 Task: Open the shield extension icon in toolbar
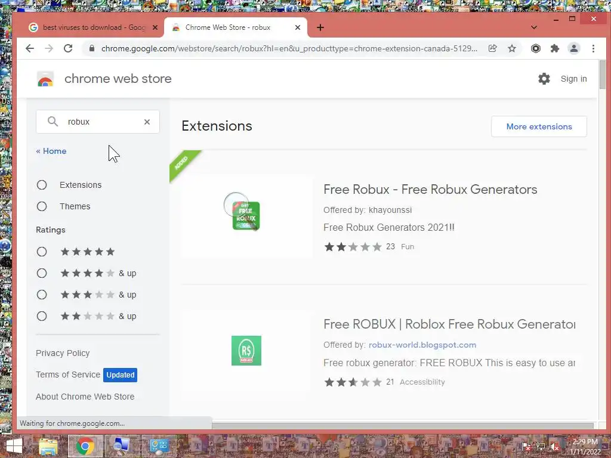click(x=536, y=48)
